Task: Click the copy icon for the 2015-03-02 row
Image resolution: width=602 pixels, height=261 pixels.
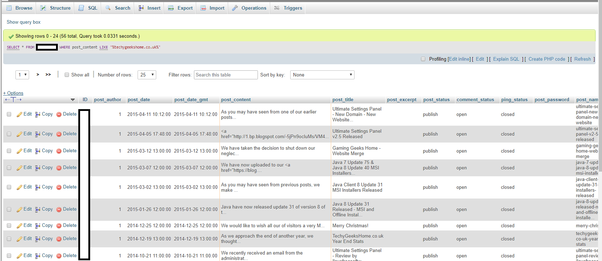Action: coord(38,187)
